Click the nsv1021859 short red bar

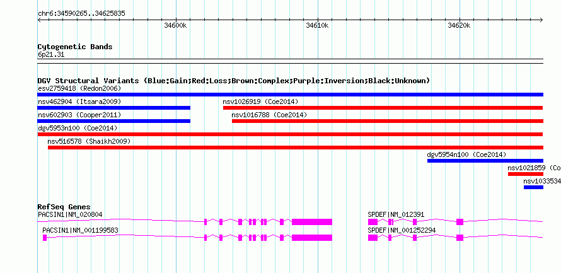click(526, 174)
